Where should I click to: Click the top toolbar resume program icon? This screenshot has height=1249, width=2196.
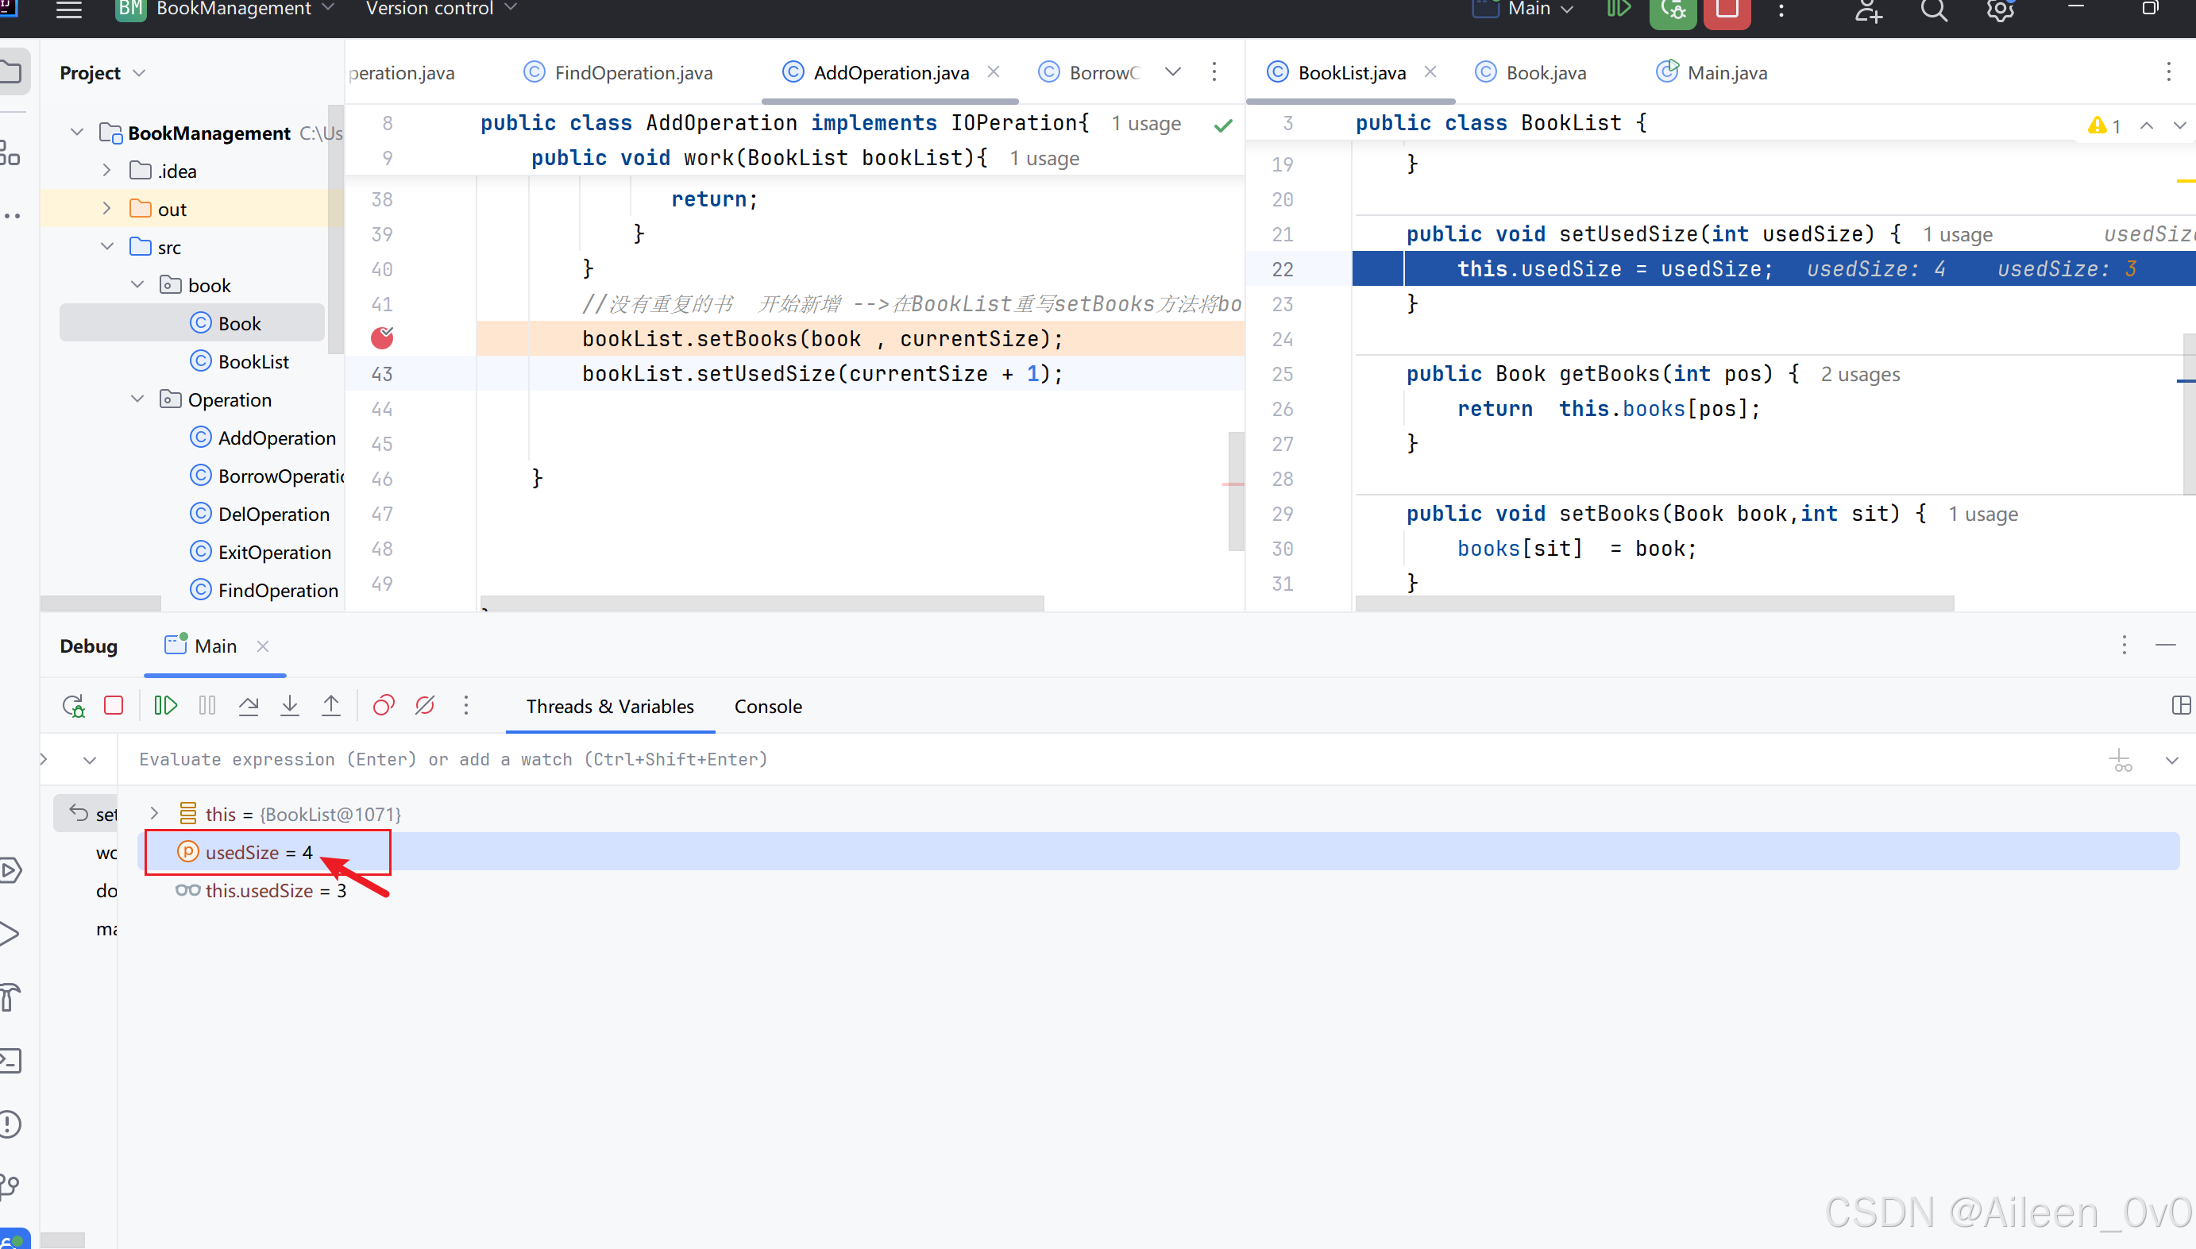1618,10
